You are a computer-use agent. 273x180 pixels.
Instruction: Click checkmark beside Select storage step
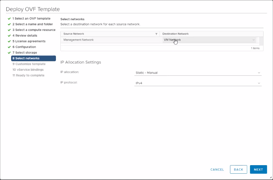(9, 53)
